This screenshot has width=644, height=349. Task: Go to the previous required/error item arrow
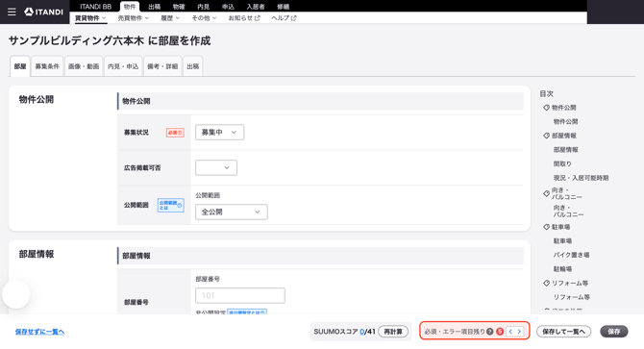510,332
